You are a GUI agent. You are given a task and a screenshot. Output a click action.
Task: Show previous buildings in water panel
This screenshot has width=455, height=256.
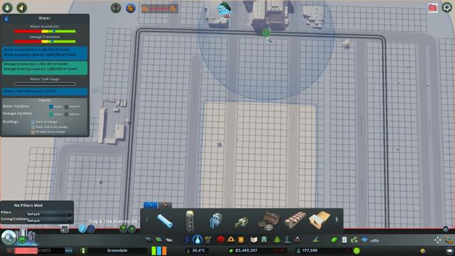click(146, 220)
